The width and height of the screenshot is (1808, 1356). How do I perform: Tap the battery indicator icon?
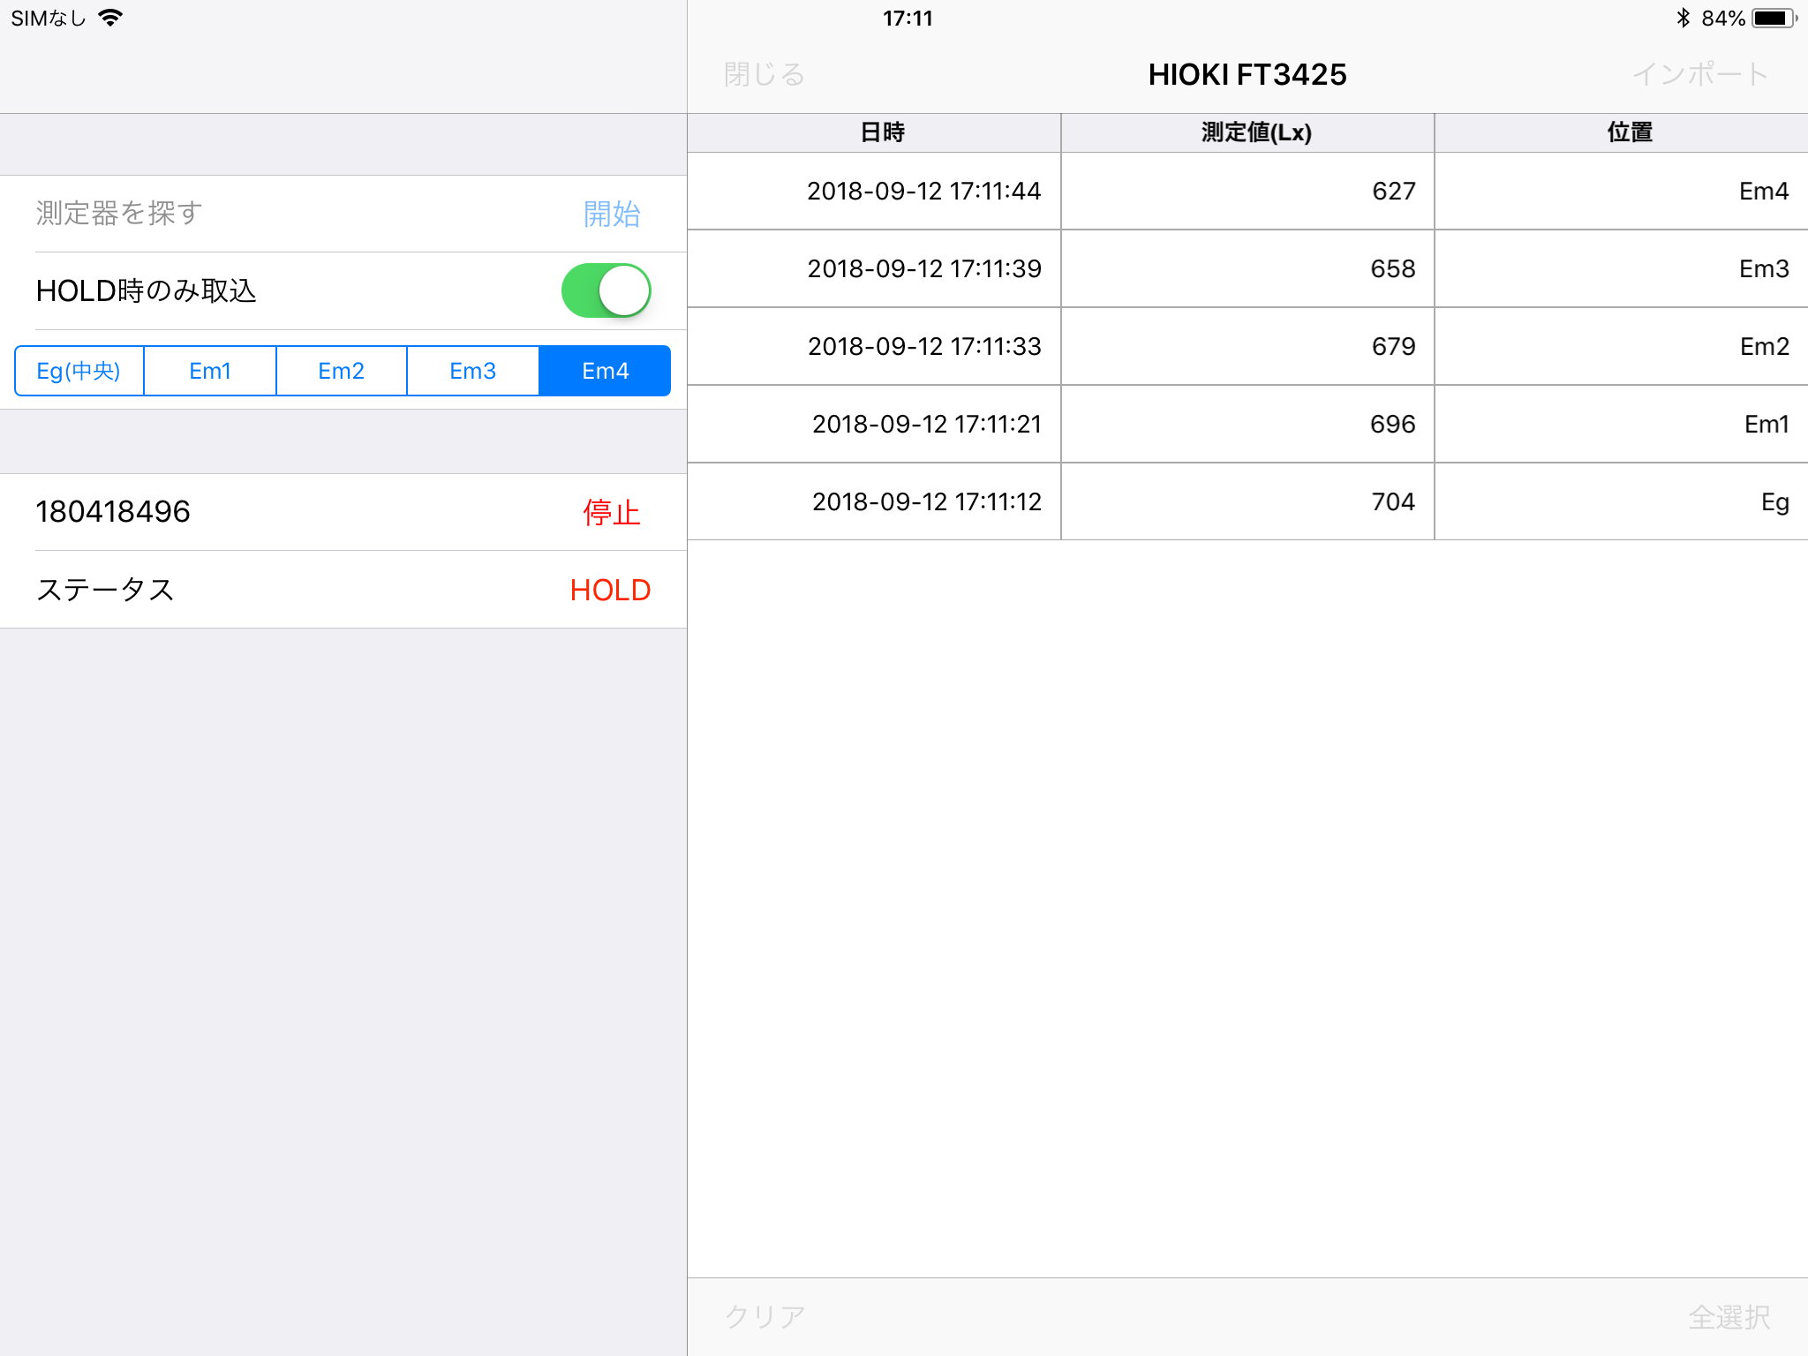pyautogui.click(x=1774, y=18)
